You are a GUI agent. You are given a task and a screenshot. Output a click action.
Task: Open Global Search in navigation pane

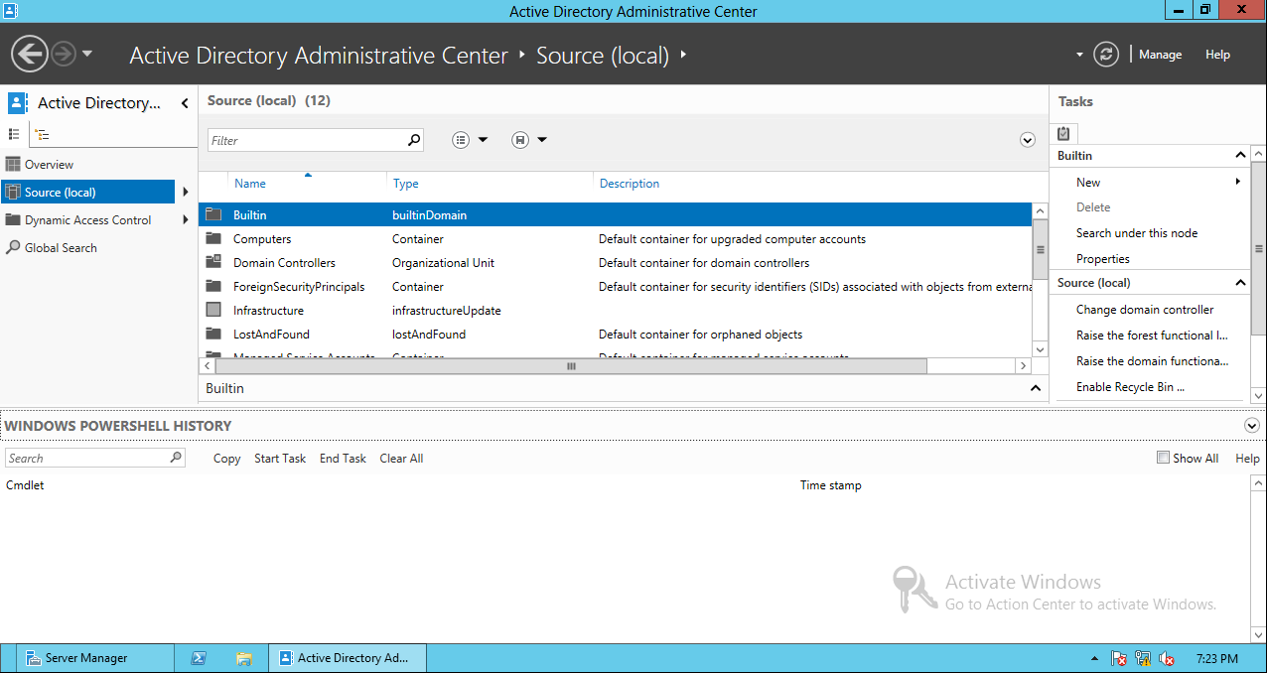[x=59, y=247]
